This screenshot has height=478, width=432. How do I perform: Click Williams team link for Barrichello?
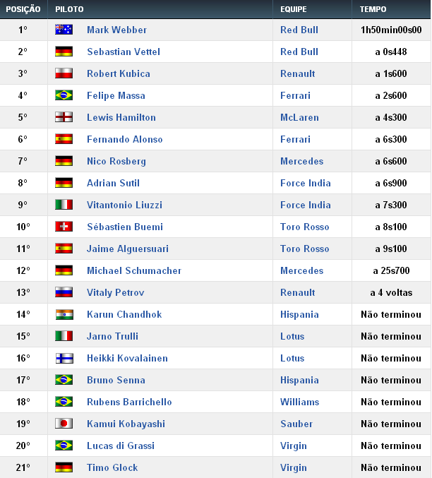[299, 402]
